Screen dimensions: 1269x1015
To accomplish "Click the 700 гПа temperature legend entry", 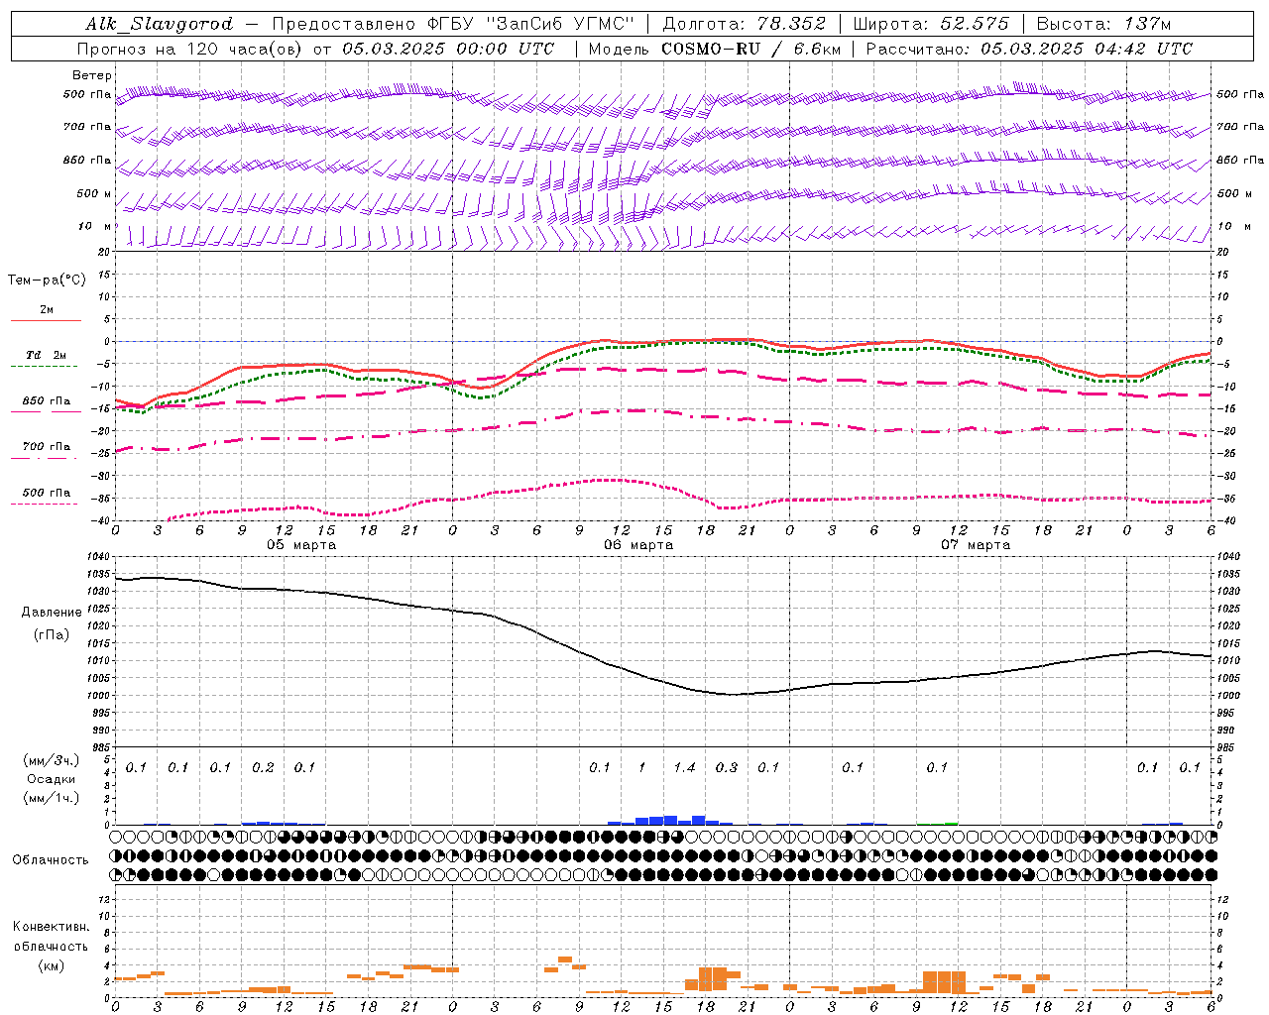I will click(x=47, y=447).
